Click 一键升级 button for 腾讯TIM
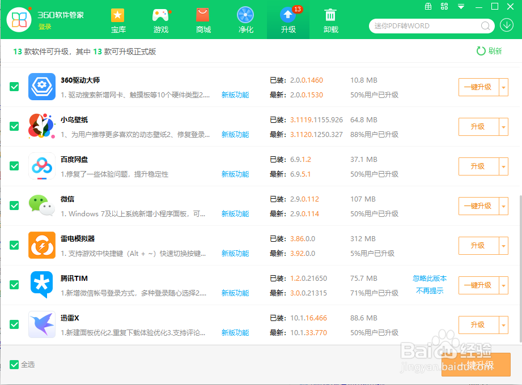522x385 pixels. (x=478, y=285)
